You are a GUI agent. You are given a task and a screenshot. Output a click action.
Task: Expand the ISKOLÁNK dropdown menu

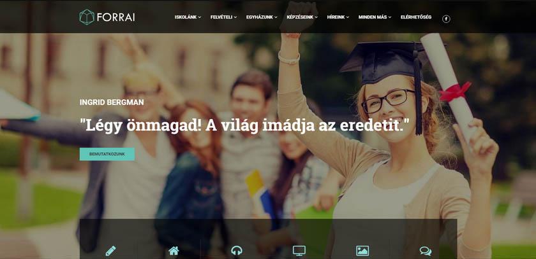188,17
